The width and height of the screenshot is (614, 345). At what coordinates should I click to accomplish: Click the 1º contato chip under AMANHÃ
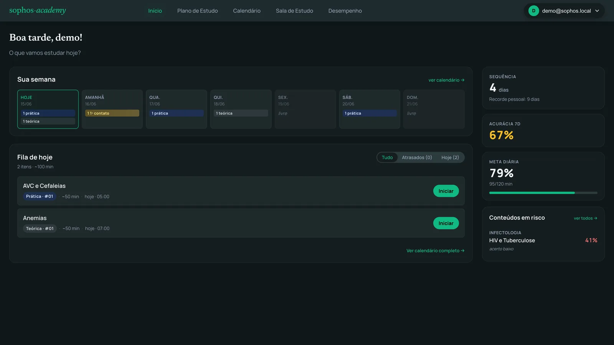[x=112, y=113]
